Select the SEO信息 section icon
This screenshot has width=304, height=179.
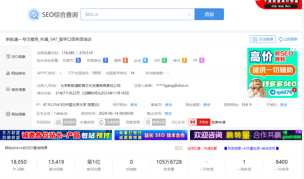[8, 57]
